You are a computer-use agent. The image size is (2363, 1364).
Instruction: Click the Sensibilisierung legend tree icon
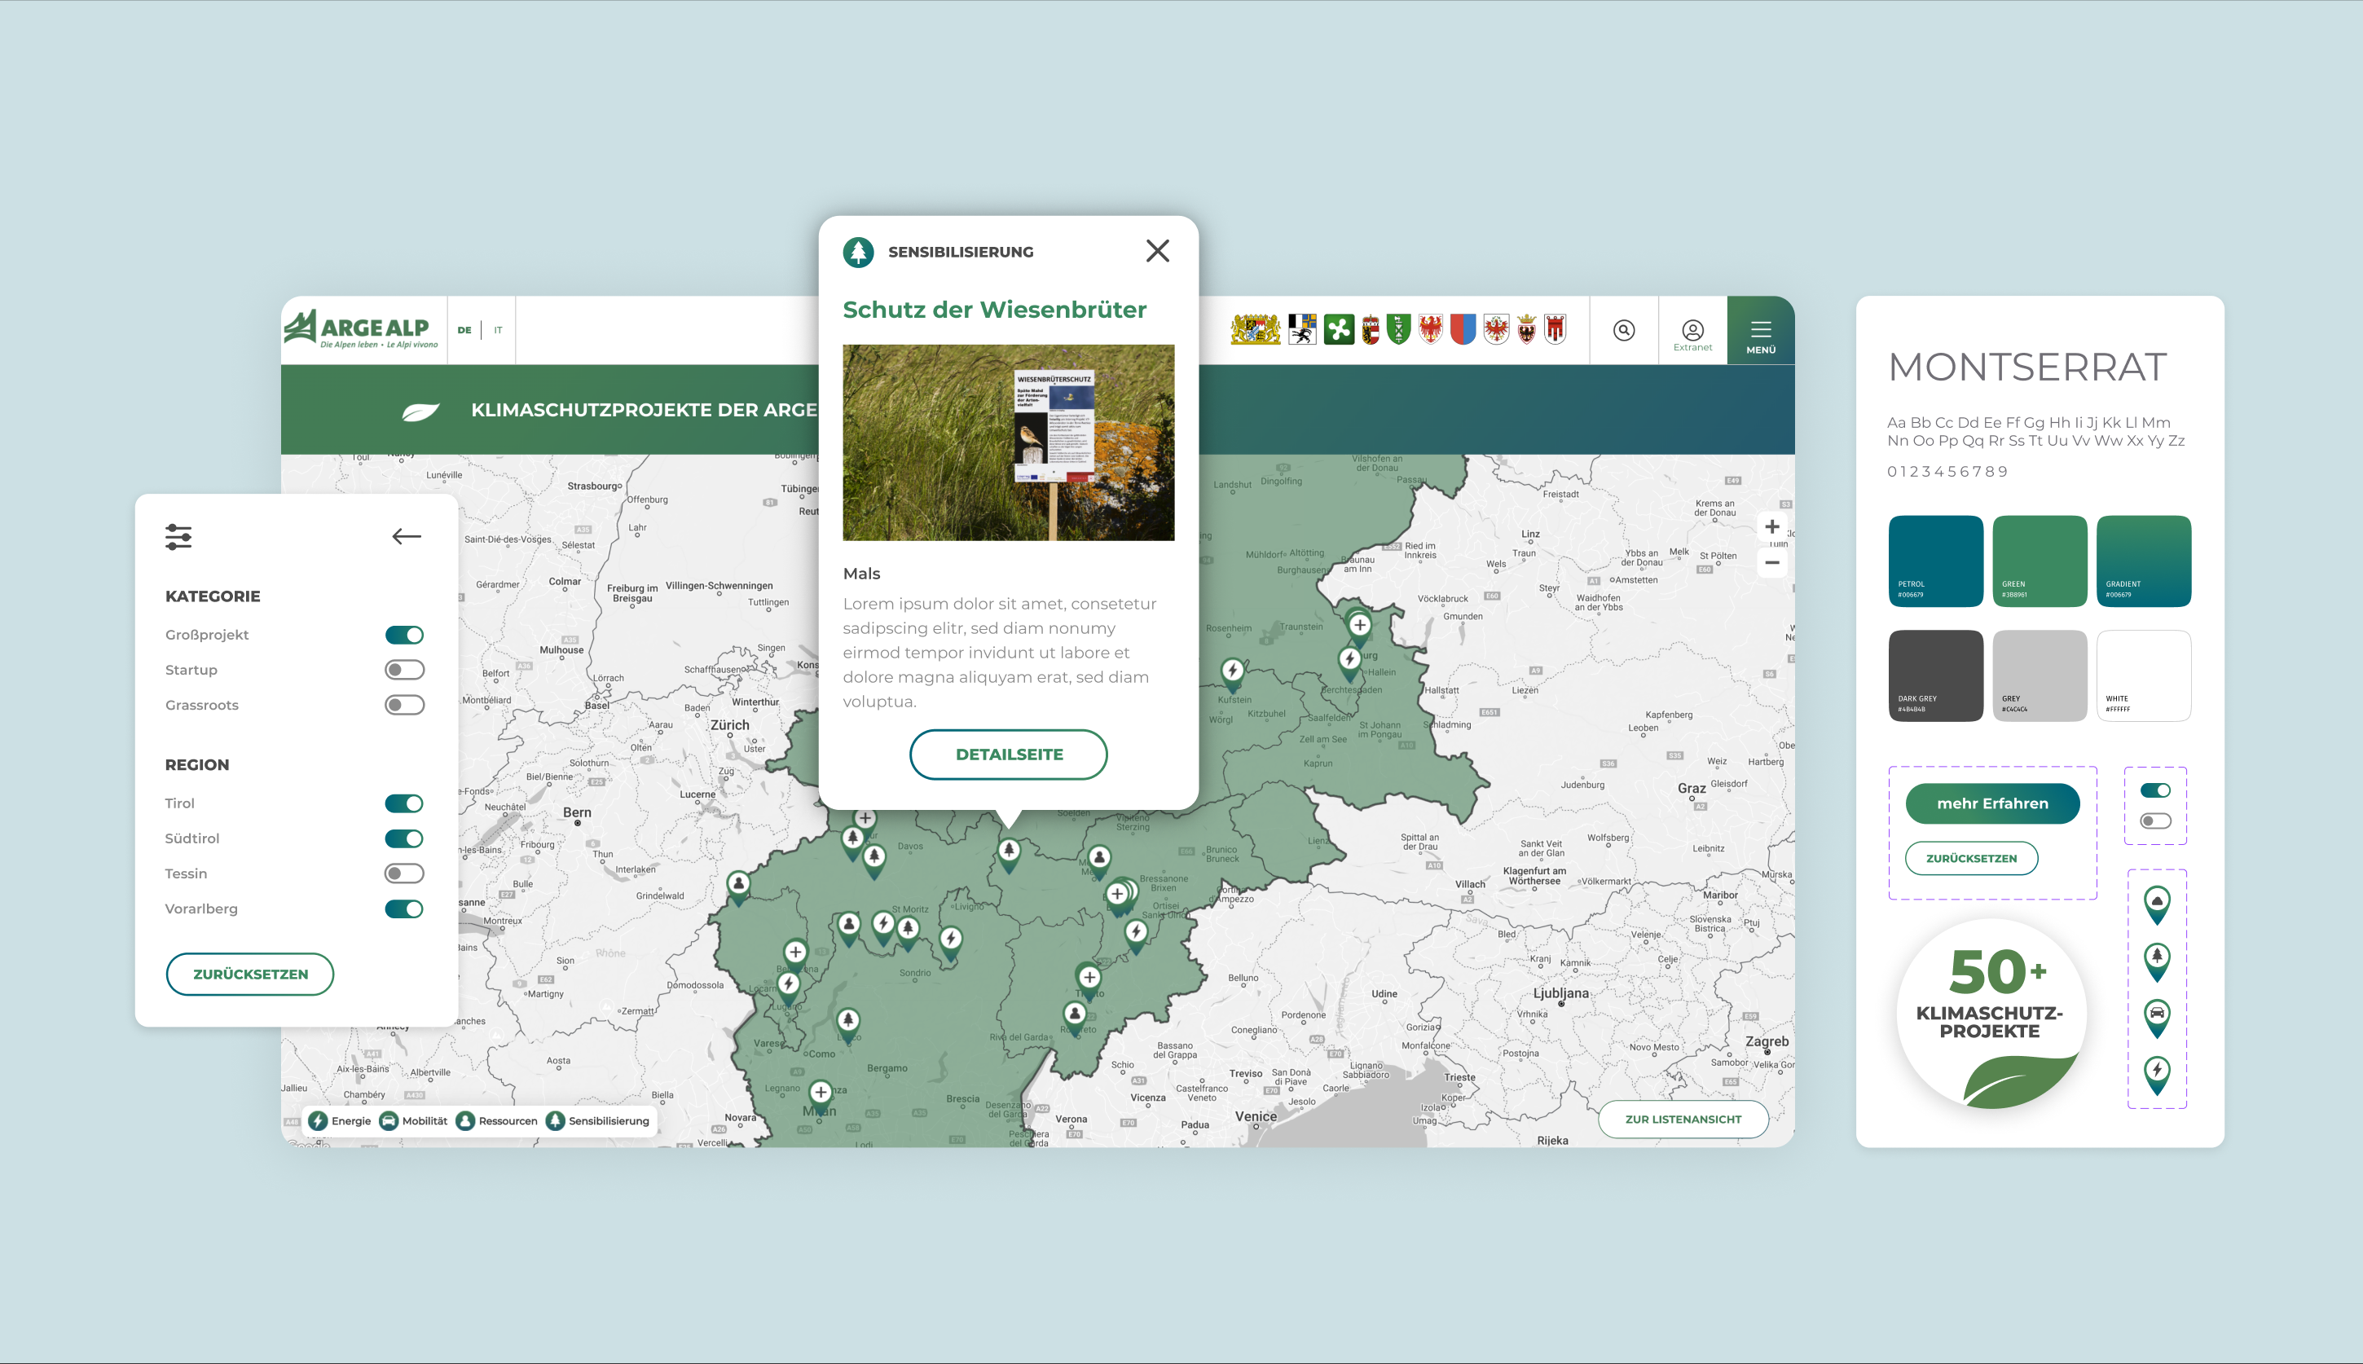coord(556,1120)
